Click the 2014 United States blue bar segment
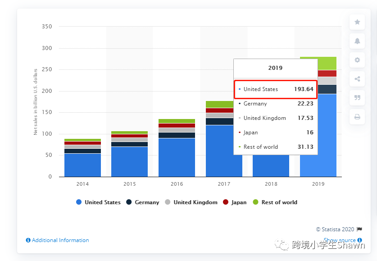The image size is (377, 261). click(82, 165)
